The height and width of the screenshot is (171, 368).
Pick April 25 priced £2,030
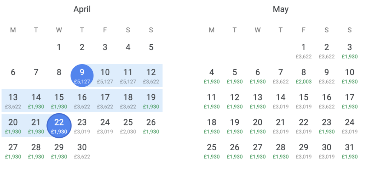pyautogui.click(x=128, y=126)
